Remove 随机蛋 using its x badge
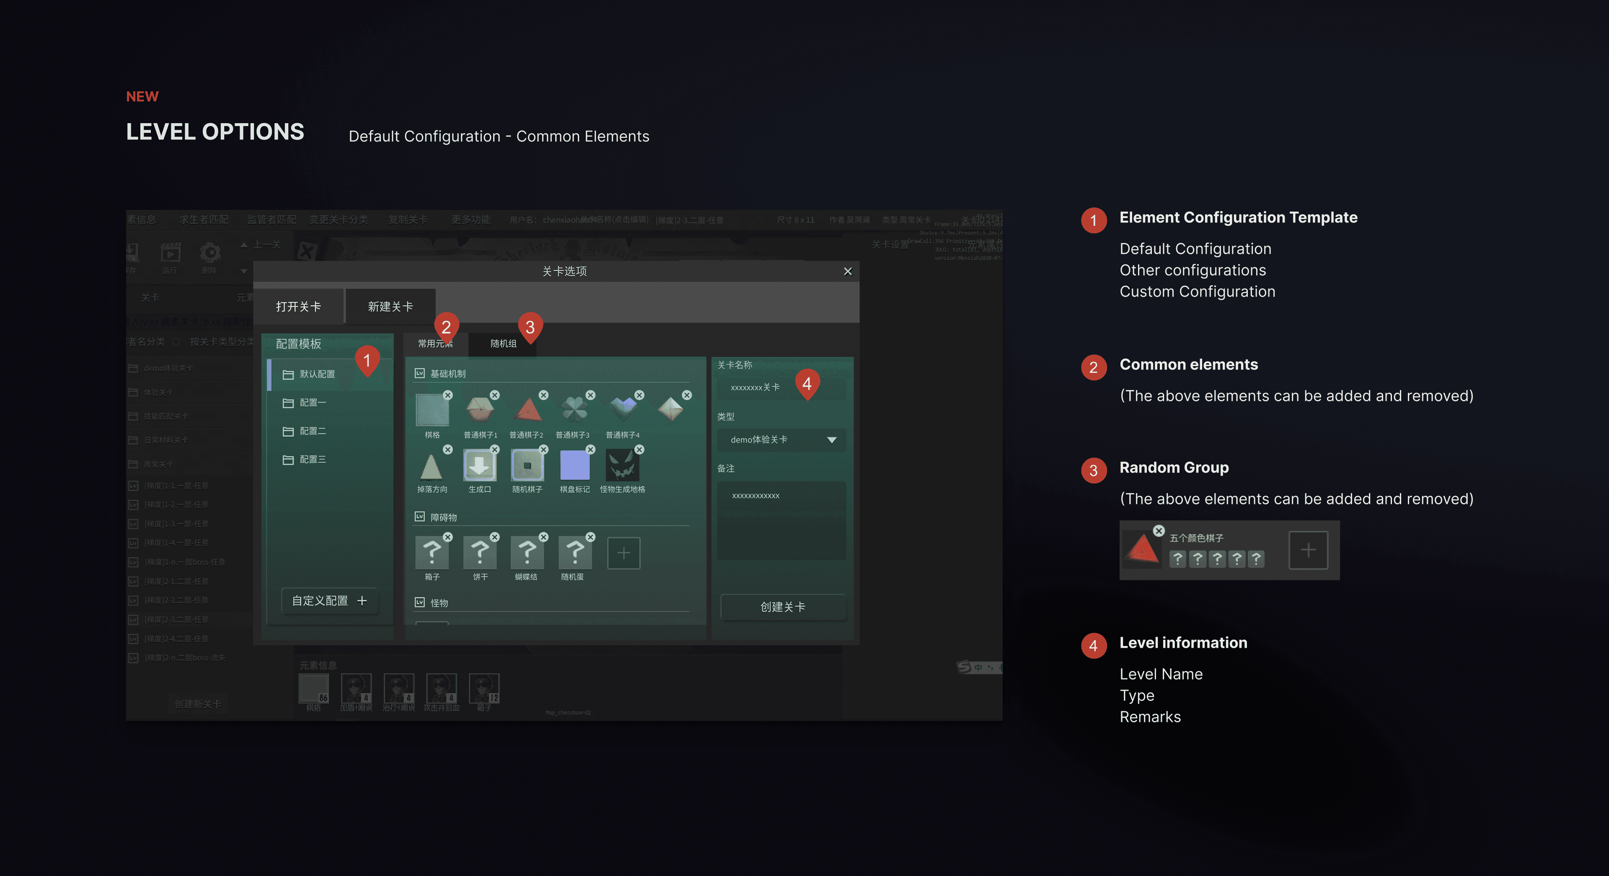 [x=590, y=537]
